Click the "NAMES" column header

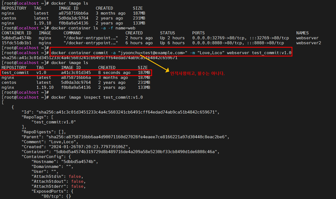302,33
